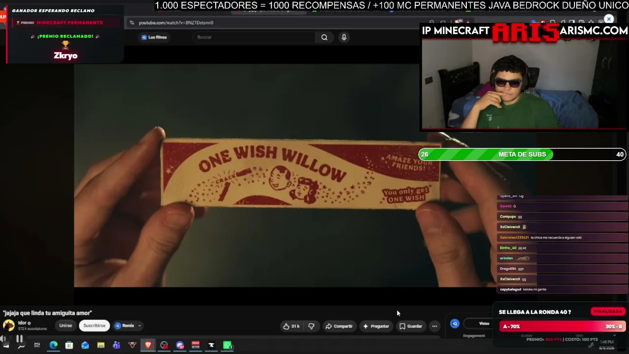Click the 572 k suscriptores count
This screenshot has width=629, height=354.
[32, 328]
